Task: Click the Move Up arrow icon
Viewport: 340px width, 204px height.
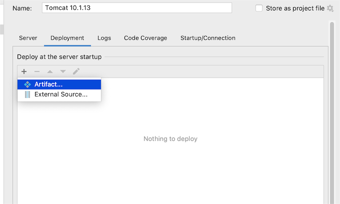Action: [50, 71]
